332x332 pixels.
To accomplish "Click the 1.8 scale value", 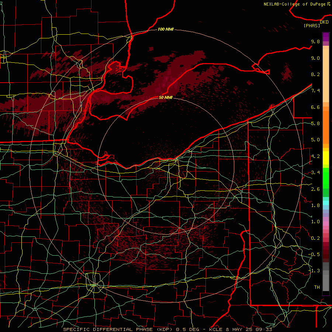I will [x=315, y=205].
